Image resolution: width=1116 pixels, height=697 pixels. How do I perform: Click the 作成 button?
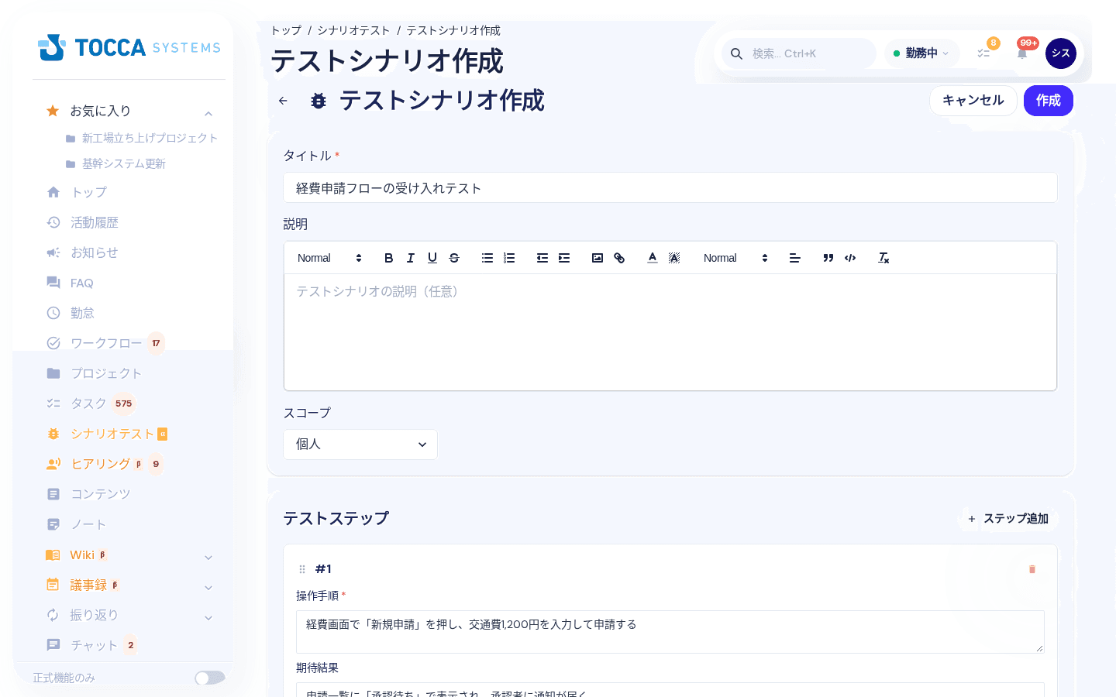click(1048, 101)
